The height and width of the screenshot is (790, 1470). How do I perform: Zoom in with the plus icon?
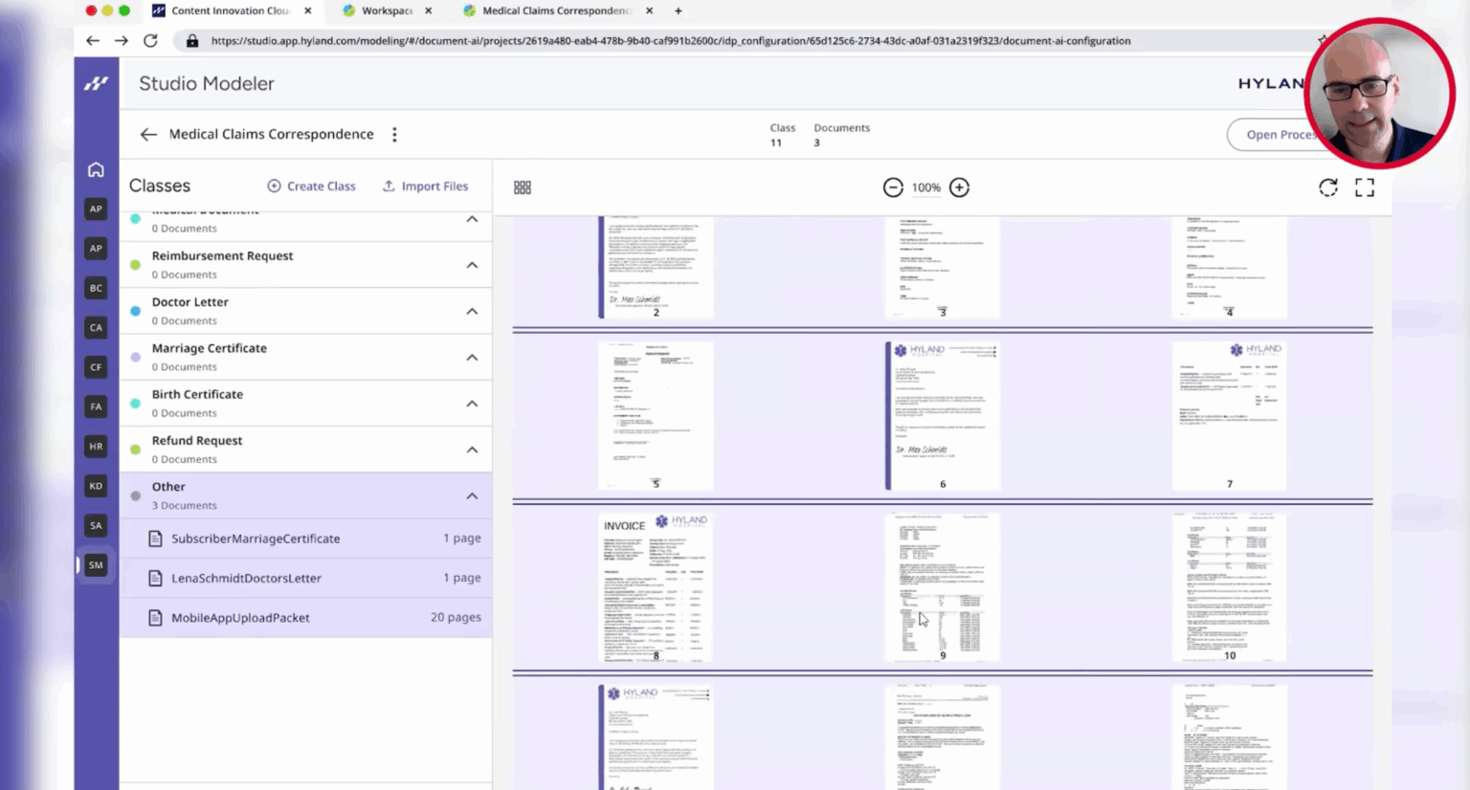coord(959,187)
